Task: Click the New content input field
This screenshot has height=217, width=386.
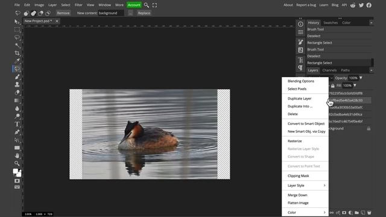Action: pyautogui.click(x=111, y=13)
